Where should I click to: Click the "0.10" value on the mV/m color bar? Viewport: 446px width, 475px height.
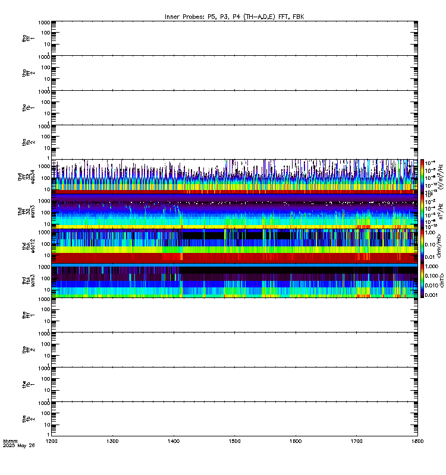tap(430, 245)
